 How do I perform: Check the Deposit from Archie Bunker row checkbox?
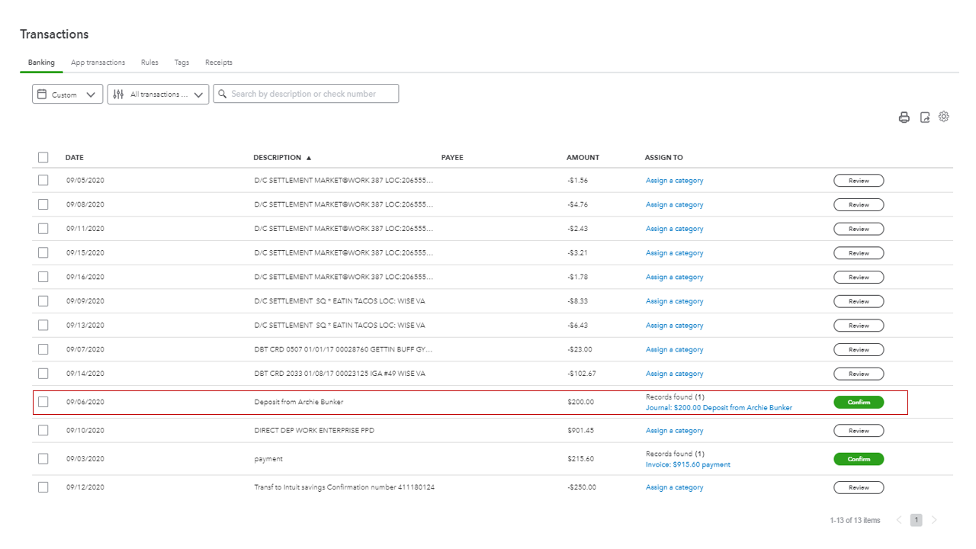(43, 402)
